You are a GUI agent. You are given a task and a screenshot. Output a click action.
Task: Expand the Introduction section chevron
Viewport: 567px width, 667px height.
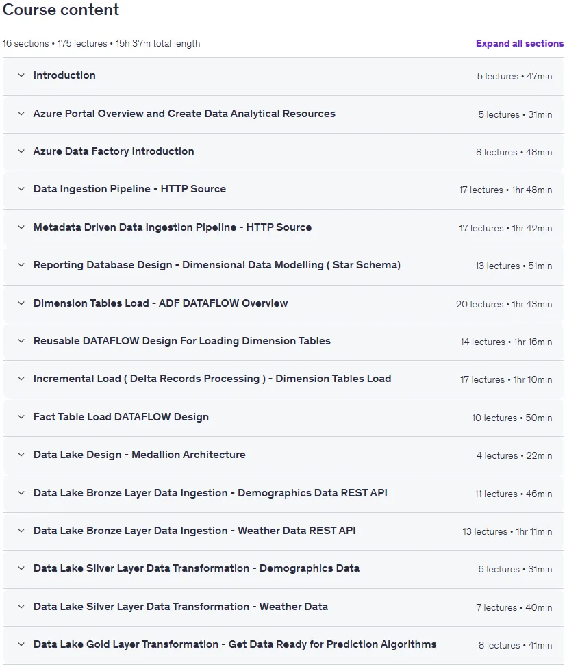click(x=21, y=75)
